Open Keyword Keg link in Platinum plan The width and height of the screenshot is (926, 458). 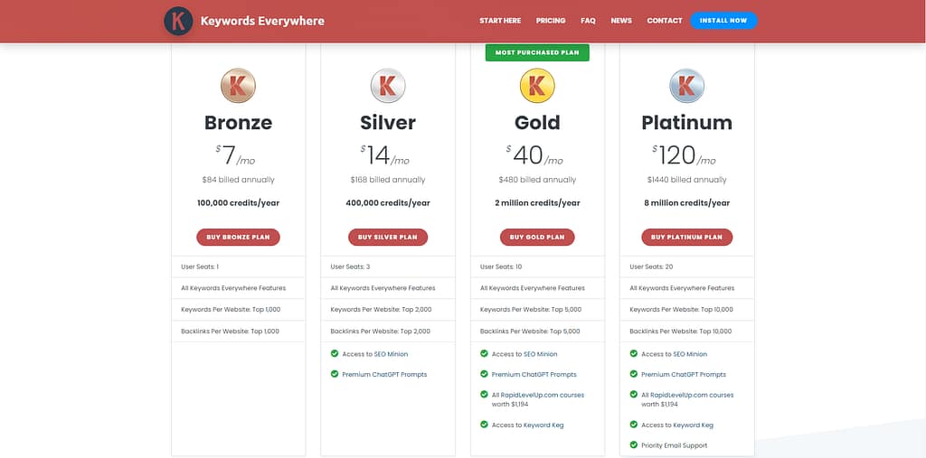693,425
